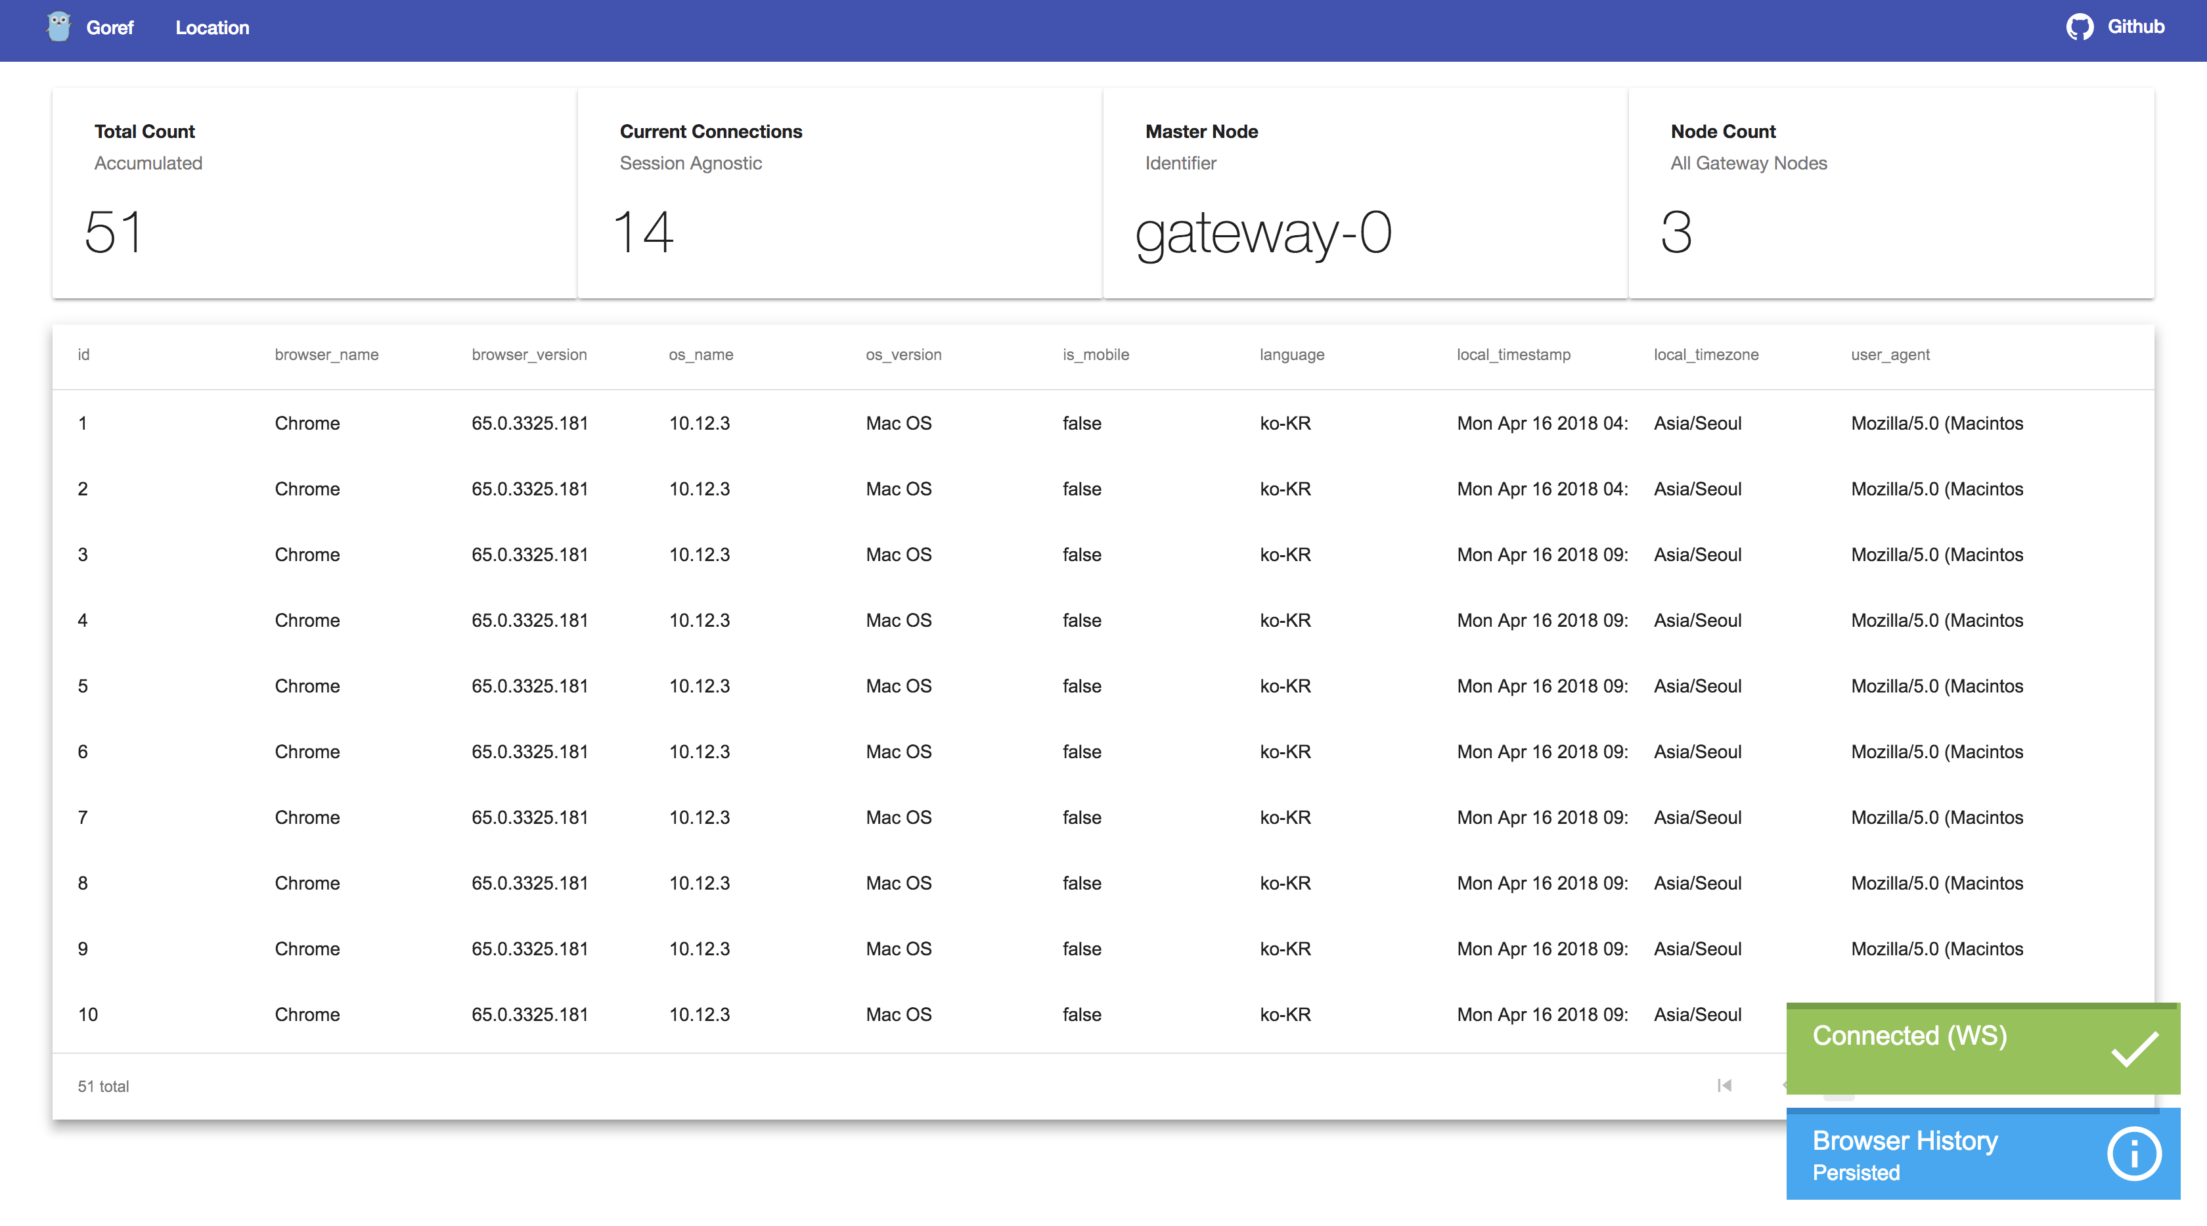Sort by browser_name column header
Screen dimensions: 2207x1226
[x=326, y=355]
